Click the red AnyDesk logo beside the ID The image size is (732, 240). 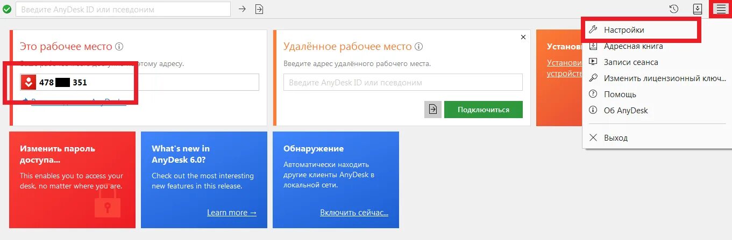pyautogui.click(x=28, y=82)
